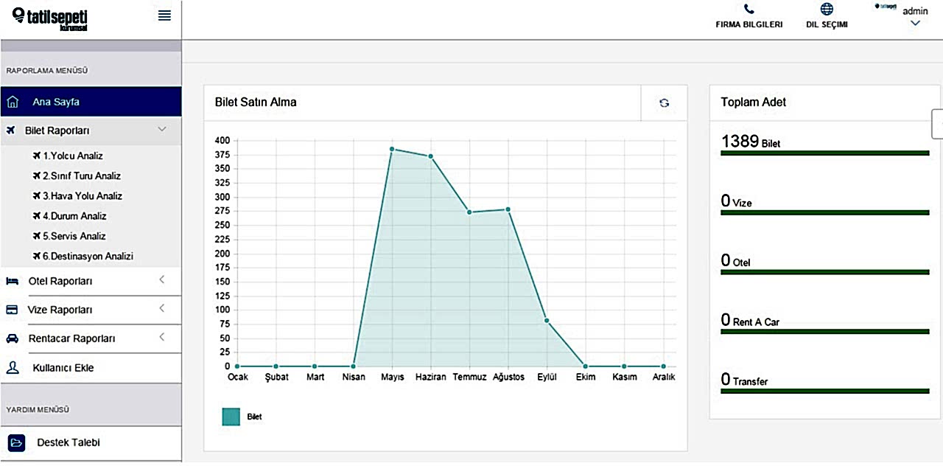The height and width of the screenshot is (466, 943).
Task: Click the Vize Raporları card icon
Action: [12, 310]
